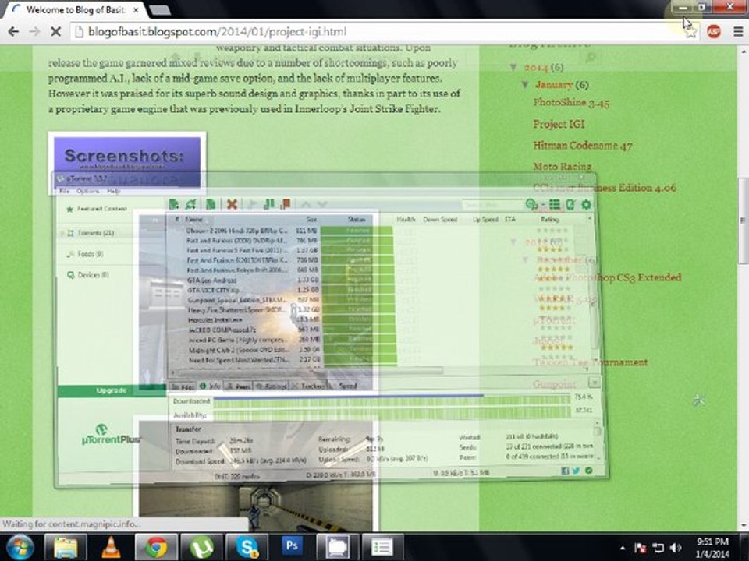Open Options menu in uTorrent
Image resolution: width=749 pixels, height=561 pixels.
point(88,191)
